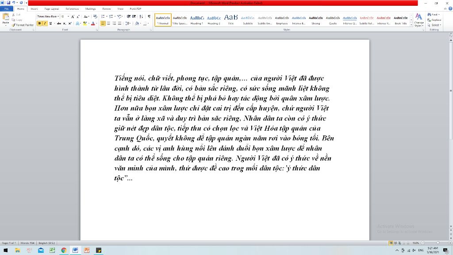
Task: Apply the yellow text highlight color
Action: [x=85, y=23]
